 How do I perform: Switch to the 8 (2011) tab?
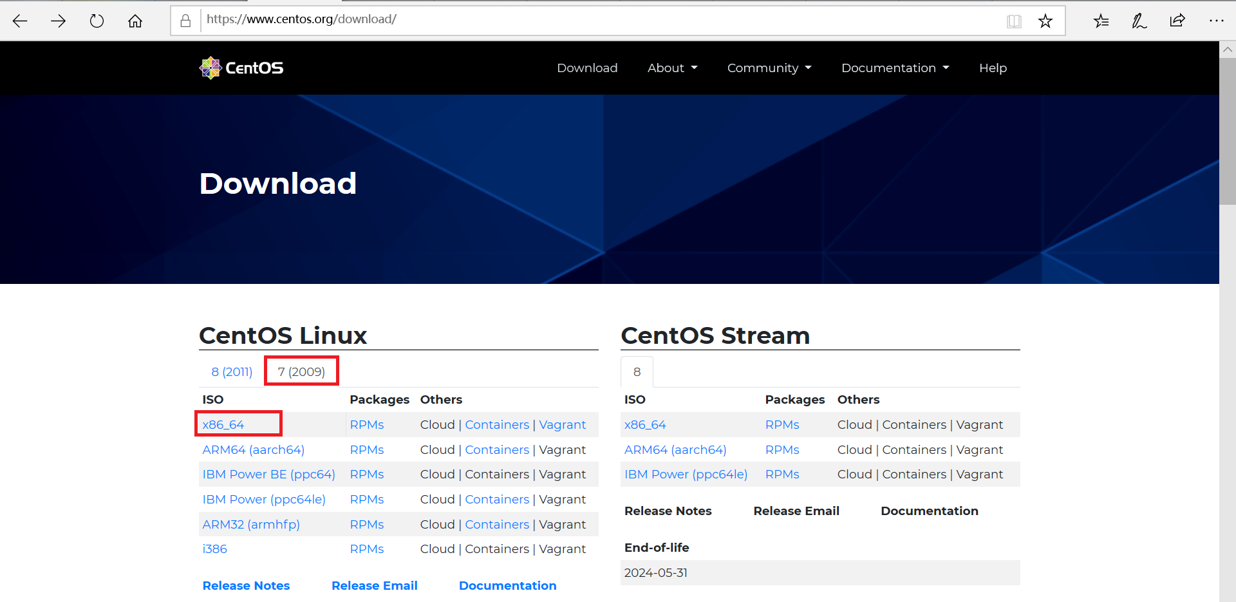tap(231, 372)
